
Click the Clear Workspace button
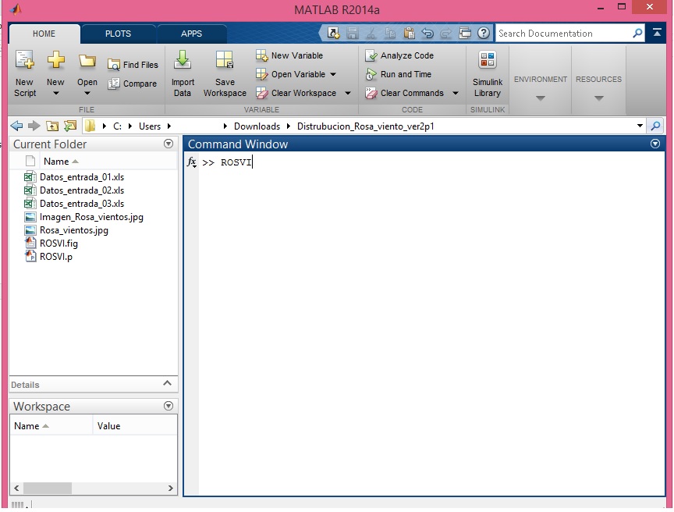[x=296, y=93]
